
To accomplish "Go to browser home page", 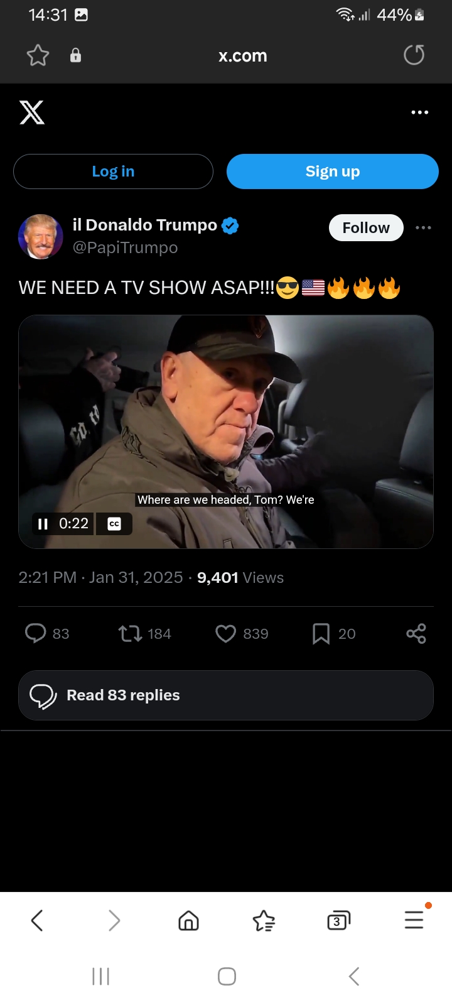I will coord(188,921).
